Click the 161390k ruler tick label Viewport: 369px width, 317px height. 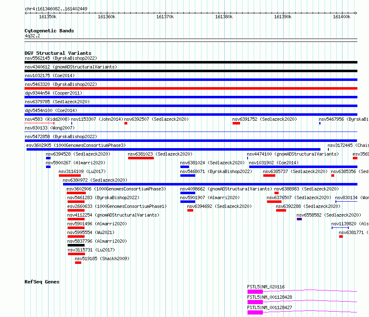point(283,17)
